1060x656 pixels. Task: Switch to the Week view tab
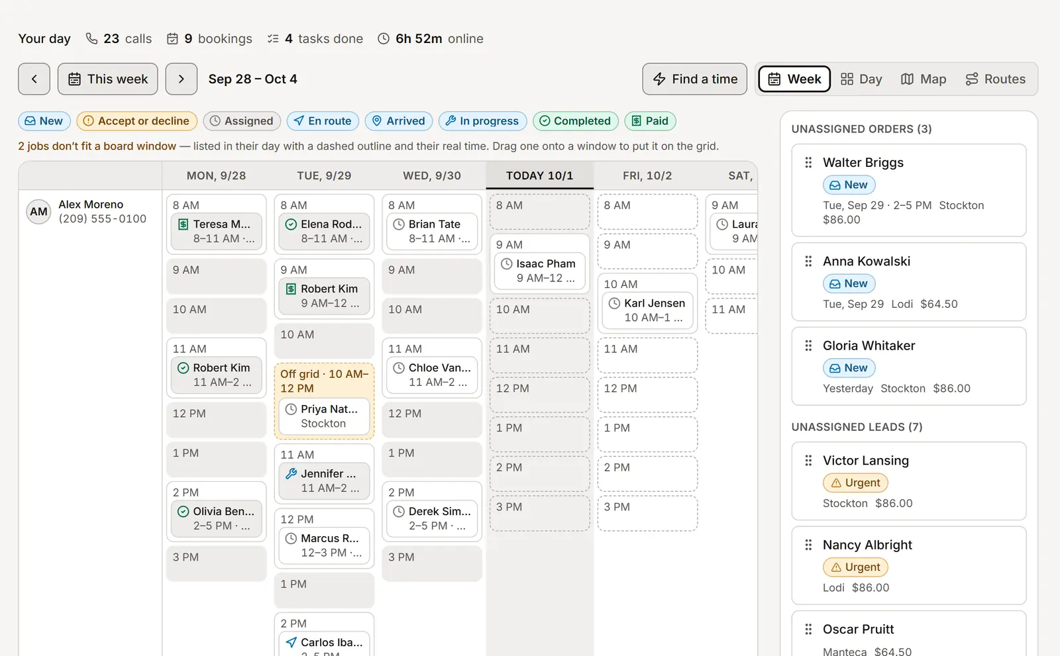(794, 79)
